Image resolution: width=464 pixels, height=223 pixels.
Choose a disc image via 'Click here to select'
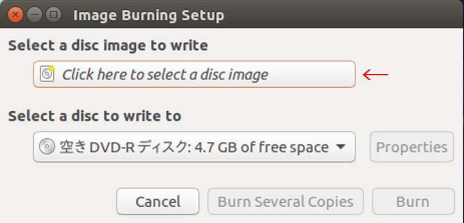click(194, 74)
